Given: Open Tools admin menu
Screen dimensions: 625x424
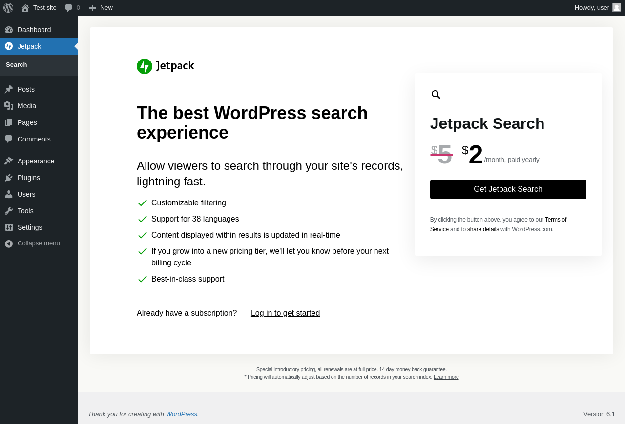Looking at the screenshot, I should point(39,211).
